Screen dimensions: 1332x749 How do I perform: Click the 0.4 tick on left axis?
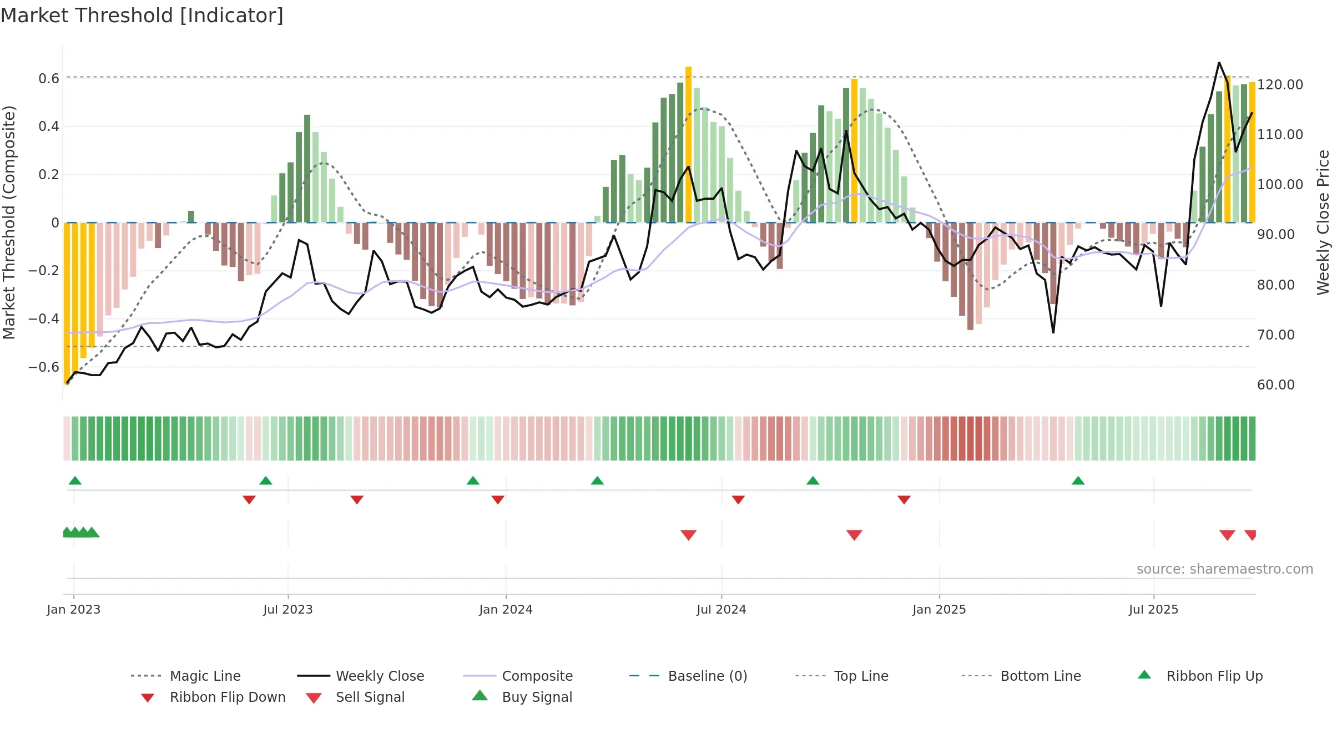49,126
